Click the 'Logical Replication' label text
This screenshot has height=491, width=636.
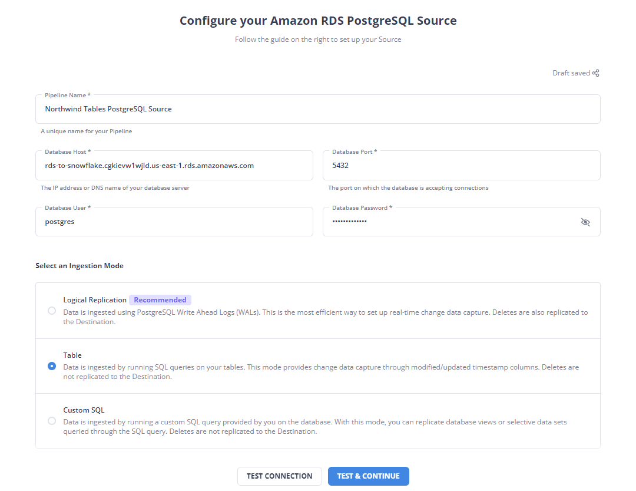95,299
